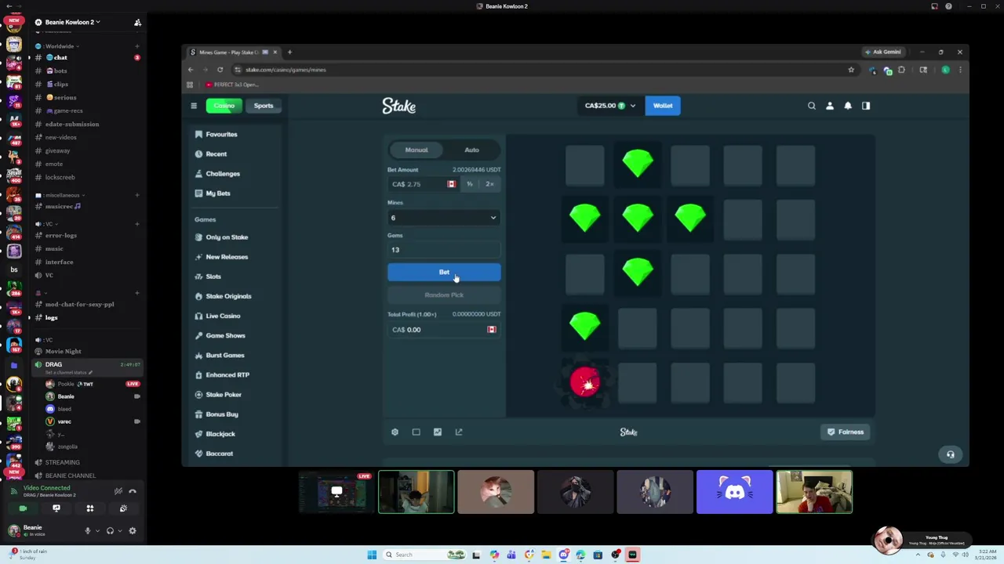
Task: Halve the bet amount
Action: [x=470, y=184]
